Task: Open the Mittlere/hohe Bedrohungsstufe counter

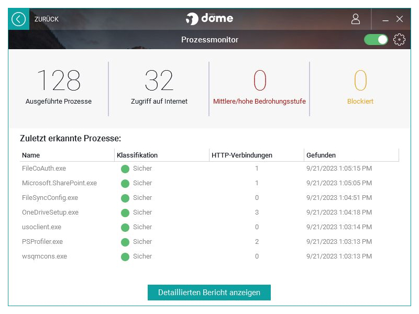Action: (x=259, y=87)
